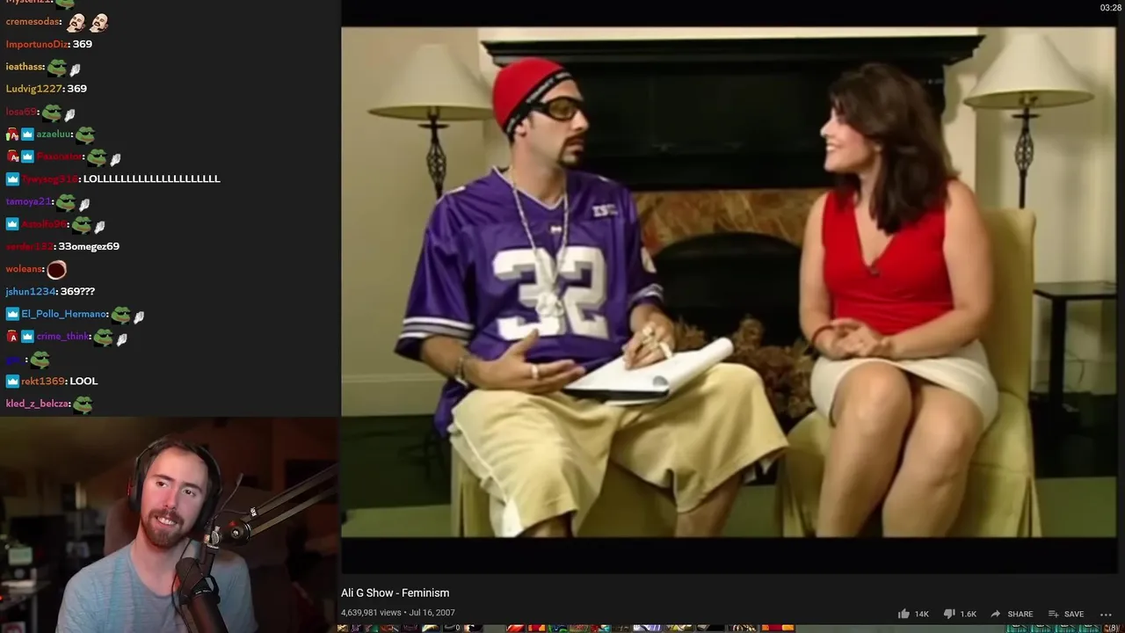Click the frog emote in kled_z_belcza's message
The width and height of the screenshot is (1125, 633).
pos(83,404)
